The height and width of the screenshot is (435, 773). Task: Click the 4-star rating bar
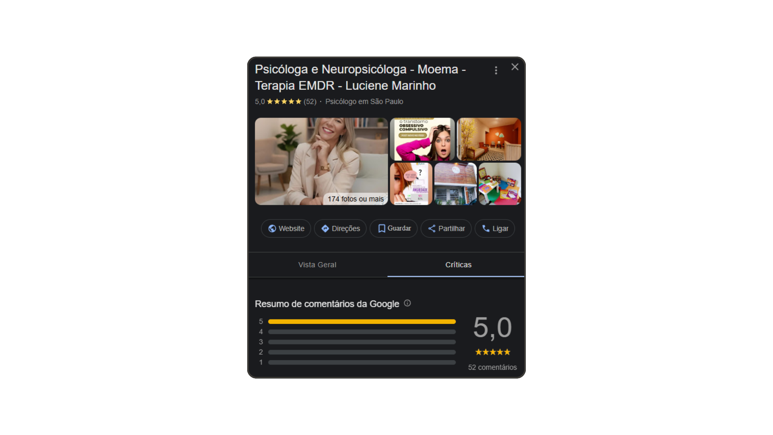coord(362,332)
